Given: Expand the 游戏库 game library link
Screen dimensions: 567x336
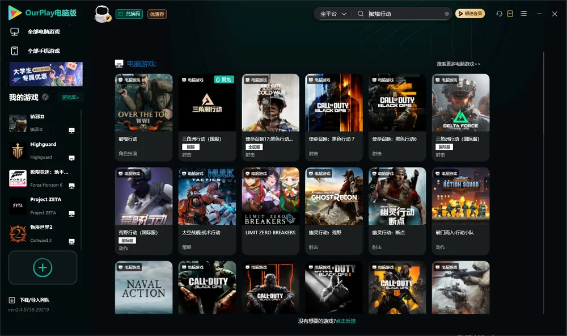Looking at the screenshot, I should coord(70,98).
